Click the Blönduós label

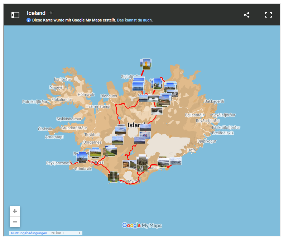click(x=109, y=96)
